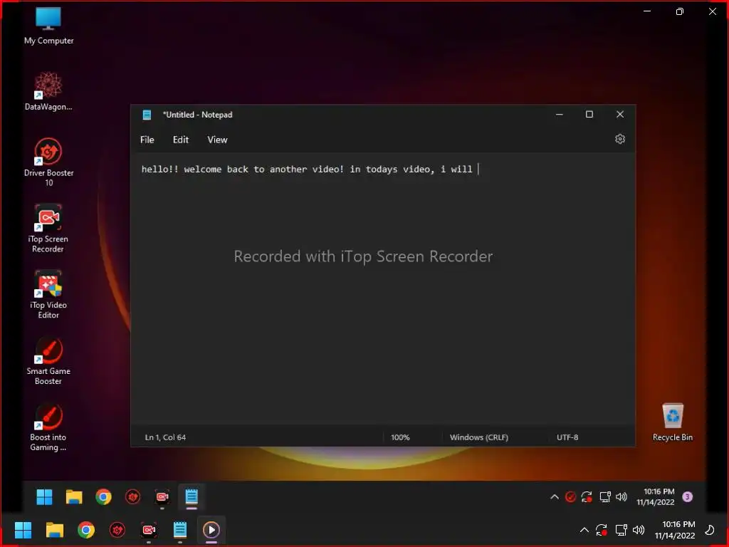This screenshot has height=547, width=729.
Task: Launch the Driver Booster 10 desktop shortcut
Action: click(x=48, y=162)
